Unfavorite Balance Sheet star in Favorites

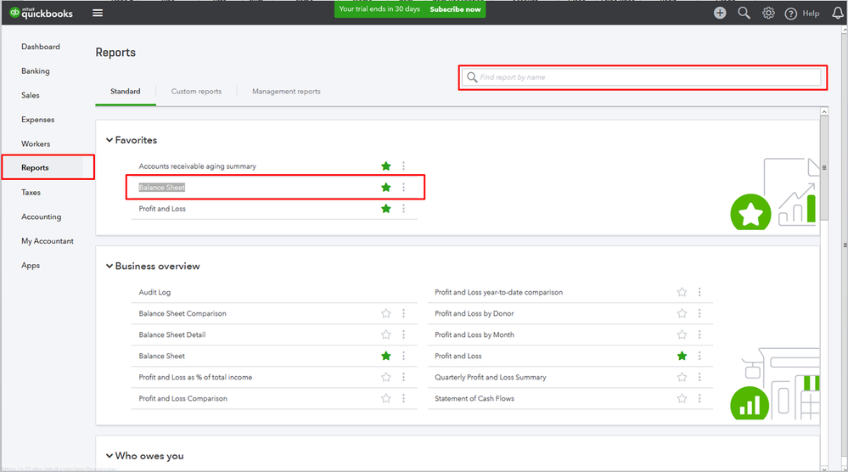385,187
